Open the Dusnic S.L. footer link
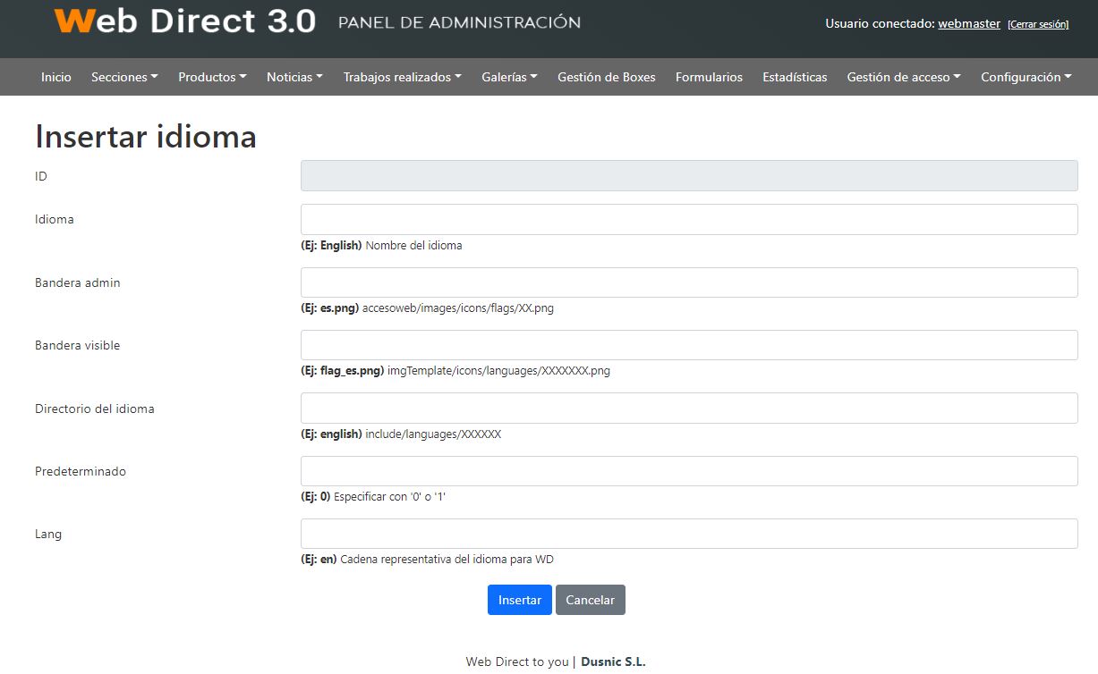Screen dimensions: 1098x674 click(613, 662)
